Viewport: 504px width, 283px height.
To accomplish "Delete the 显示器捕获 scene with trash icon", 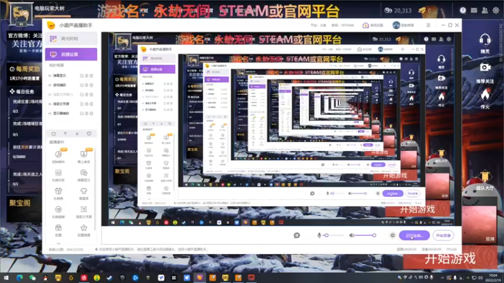I will coord(91,113).
